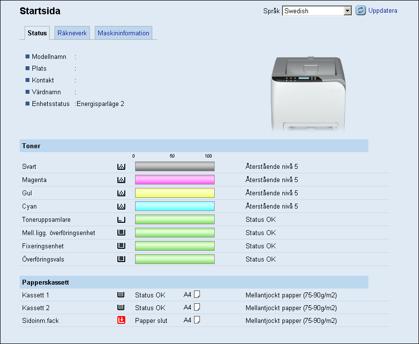Select the Status tab
Screen dimensions: 419x344
click(x=37, y=33)
